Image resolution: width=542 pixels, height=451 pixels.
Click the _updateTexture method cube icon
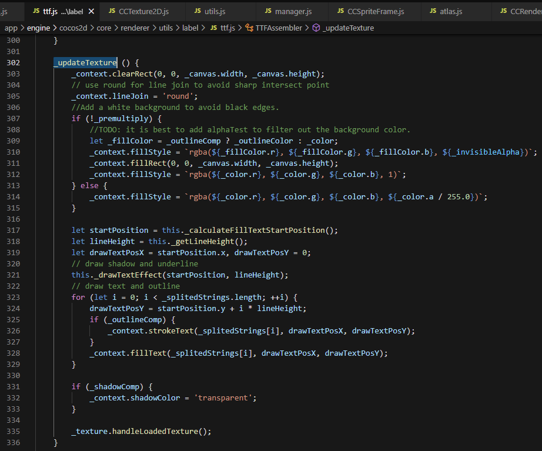pyautogui.click(x=316, y=28)
